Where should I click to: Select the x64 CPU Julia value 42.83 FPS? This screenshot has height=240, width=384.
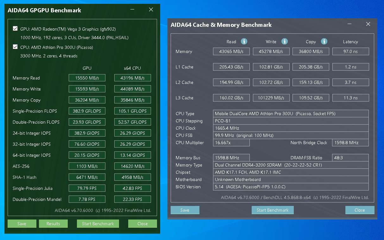(x=133, y=188)
